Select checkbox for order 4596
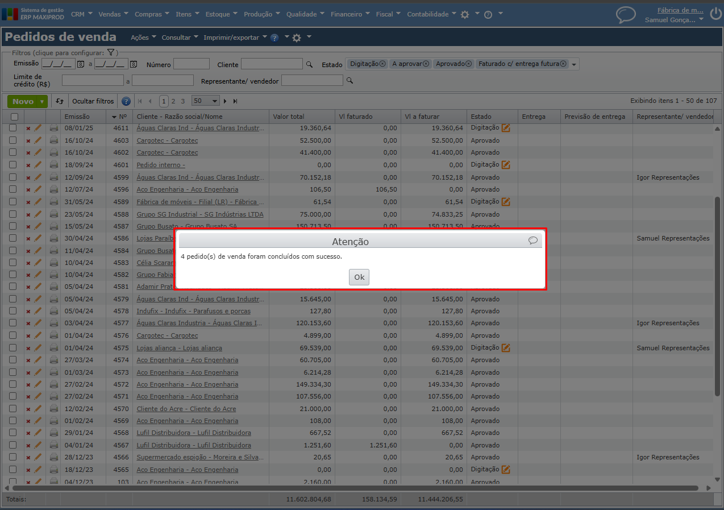 pos(13,189)
